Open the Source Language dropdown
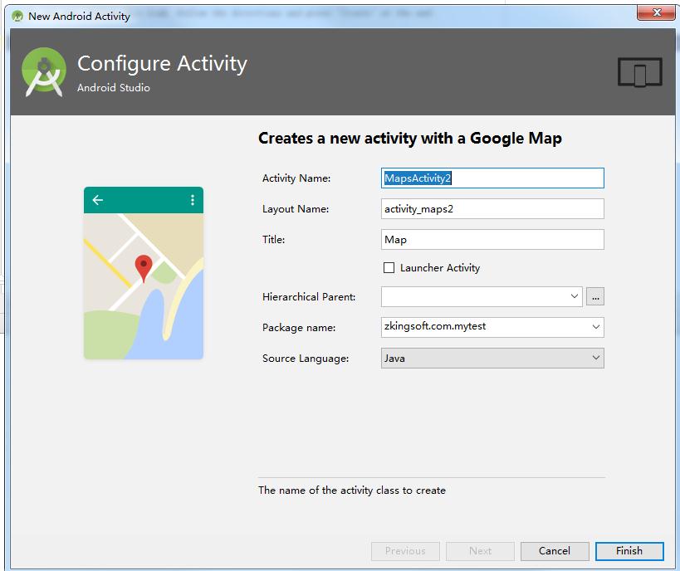Screen dimensions: 680x571 tap(595, 358)
